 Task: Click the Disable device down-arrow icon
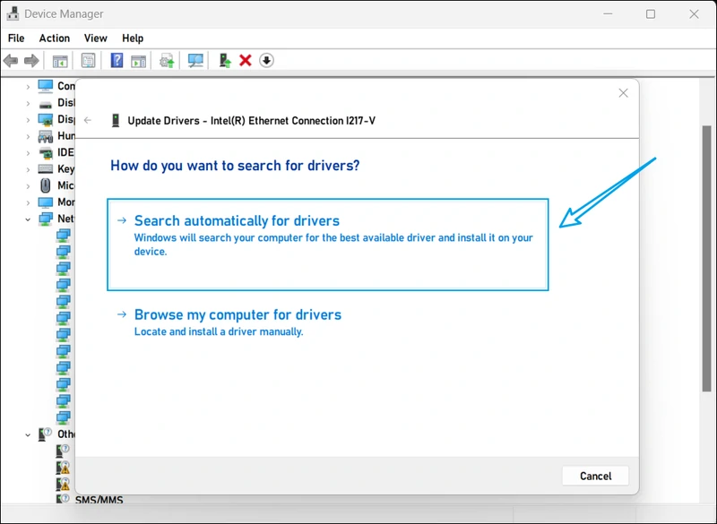point(266,60)
